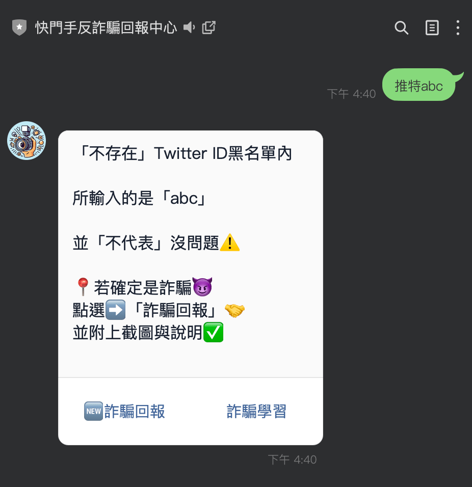
Task: Open the notes icon in header
Action: [x=432, y=28]
